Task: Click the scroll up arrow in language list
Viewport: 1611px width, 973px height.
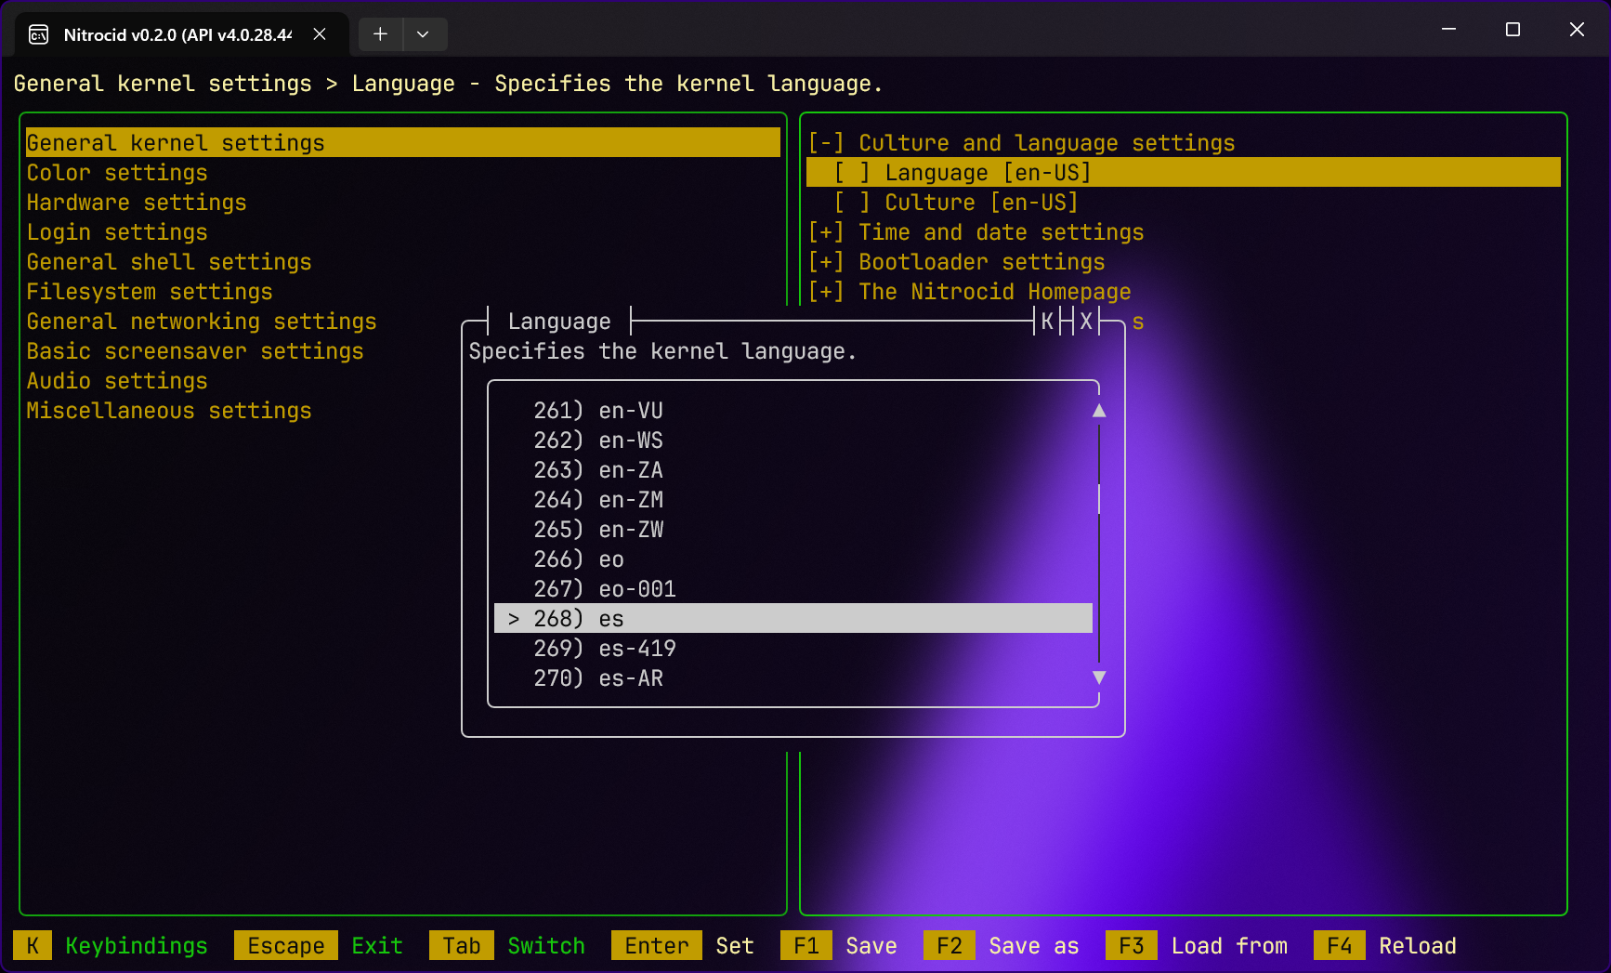Action: [1099, 411]
